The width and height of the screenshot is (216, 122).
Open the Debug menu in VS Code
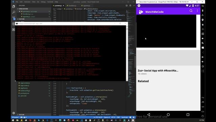[43, 2]
